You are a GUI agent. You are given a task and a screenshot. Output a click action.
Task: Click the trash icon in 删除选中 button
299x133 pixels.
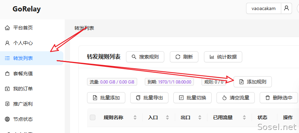(x=268, y=98)
